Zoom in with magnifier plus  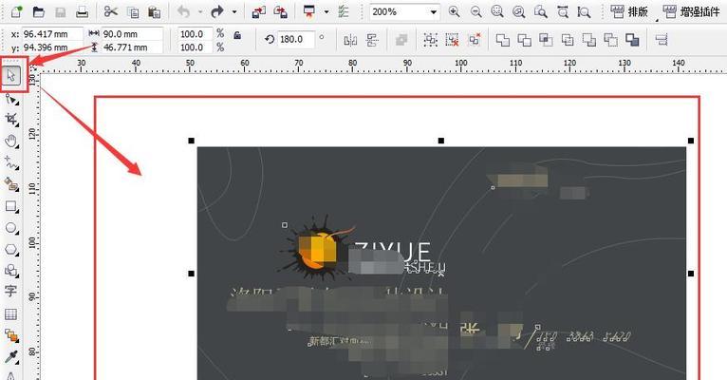tap(455, 11)
